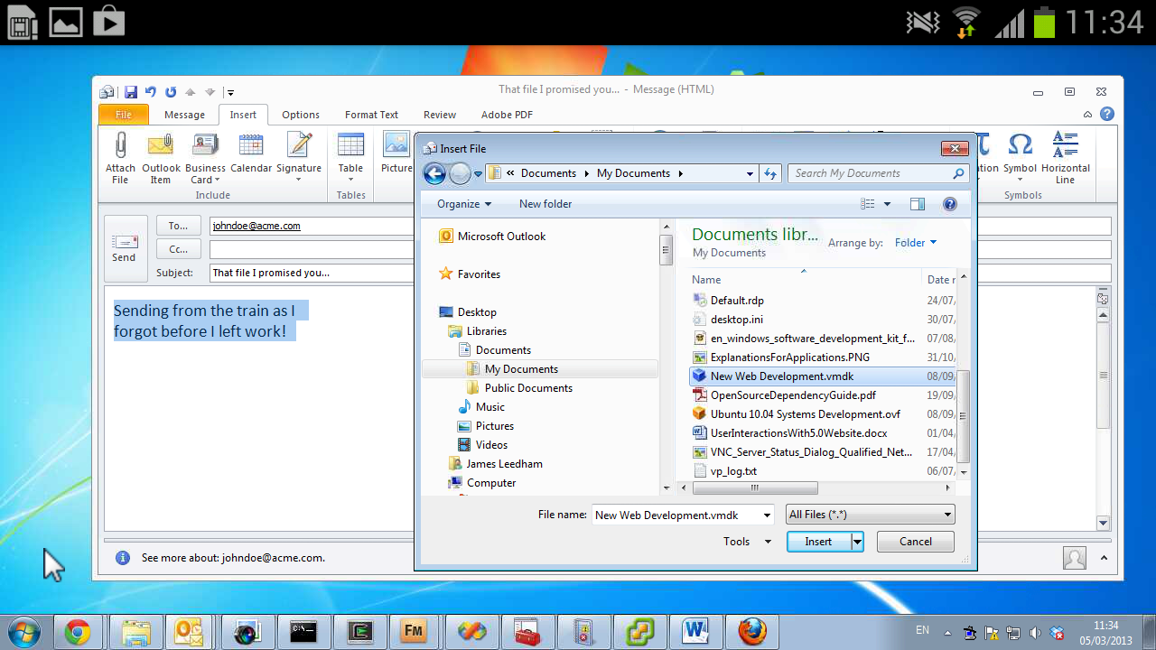Screen dimensions: 1156x650
Task: Select Public Documents in the folder tree
Action: [528, 388]
